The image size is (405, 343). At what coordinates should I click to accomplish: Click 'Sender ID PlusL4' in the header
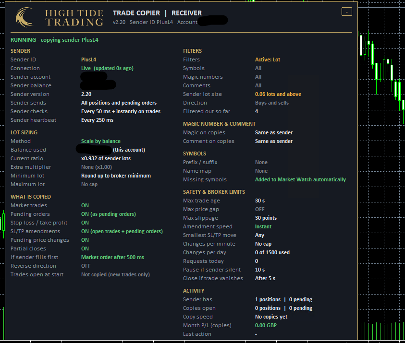click(151, 22)
